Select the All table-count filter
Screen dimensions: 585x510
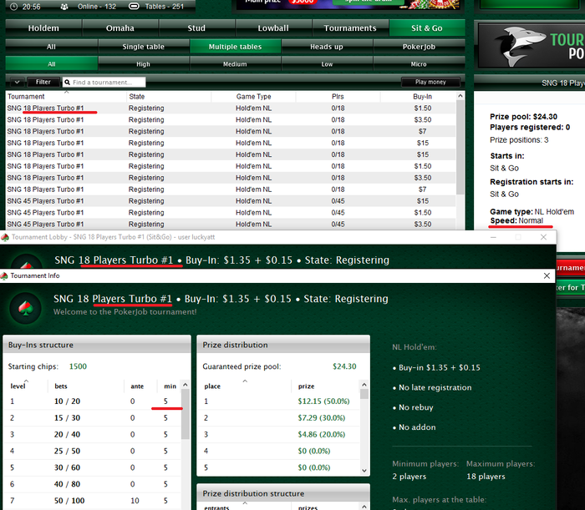tap(52, 47)
